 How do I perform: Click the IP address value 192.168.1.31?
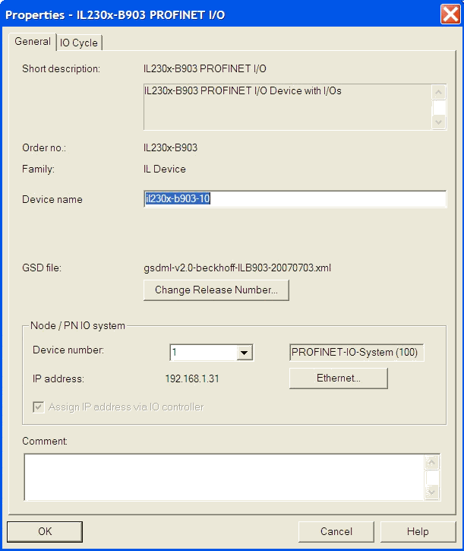point(192,378)
